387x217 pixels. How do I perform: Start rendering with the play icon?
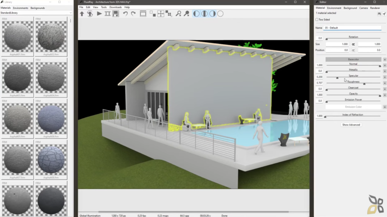click(99, 14)
